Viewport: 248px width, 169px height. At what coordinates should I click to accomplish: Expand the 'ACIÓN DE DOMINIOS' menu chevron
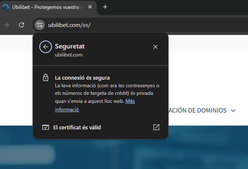click(x=233, y=110)
